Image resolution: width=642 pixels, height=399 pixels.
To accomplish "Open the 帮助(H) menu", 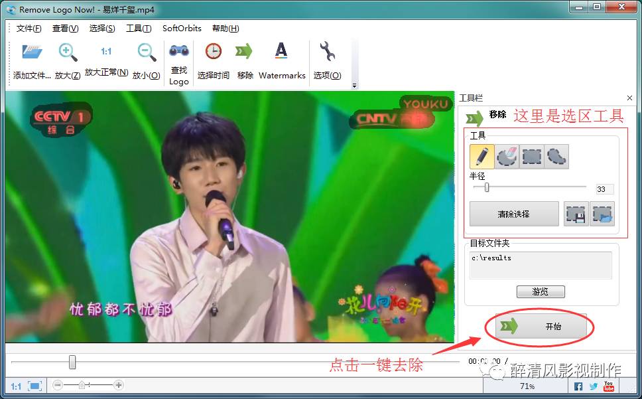I will (x=225, y=29).
